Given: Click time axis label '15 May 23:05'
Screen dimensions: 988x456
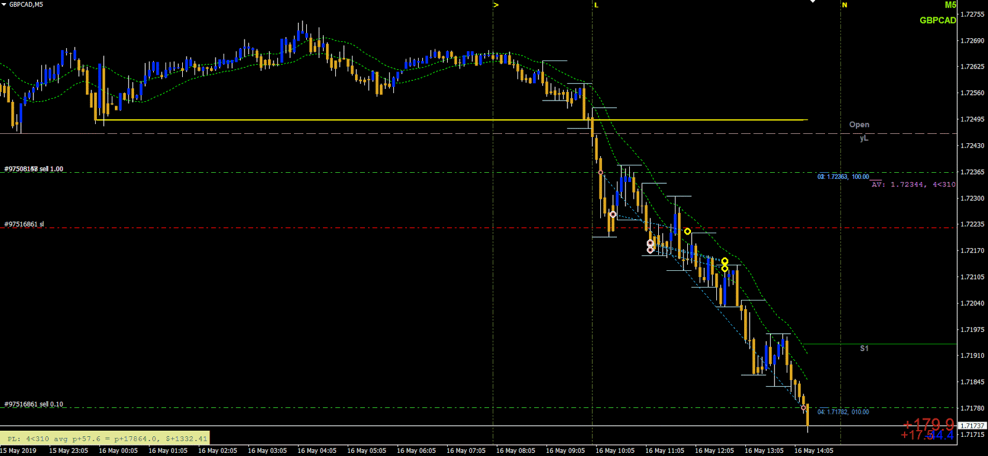Looking at the screenshot, I should point(69,450).
